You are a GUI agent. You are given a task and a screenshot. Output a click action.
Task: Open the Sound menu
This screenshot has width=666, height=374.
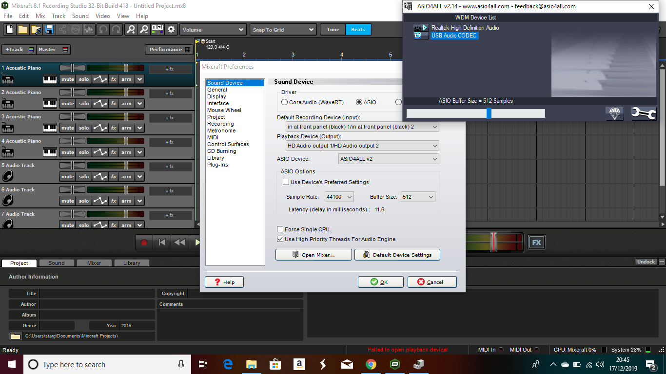(x=80, y=16)
